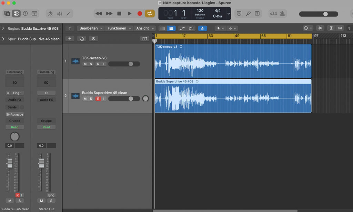Viewport: 353px width, 212px height.
Task: Open the tuner icon
Action: coord(248,13)
